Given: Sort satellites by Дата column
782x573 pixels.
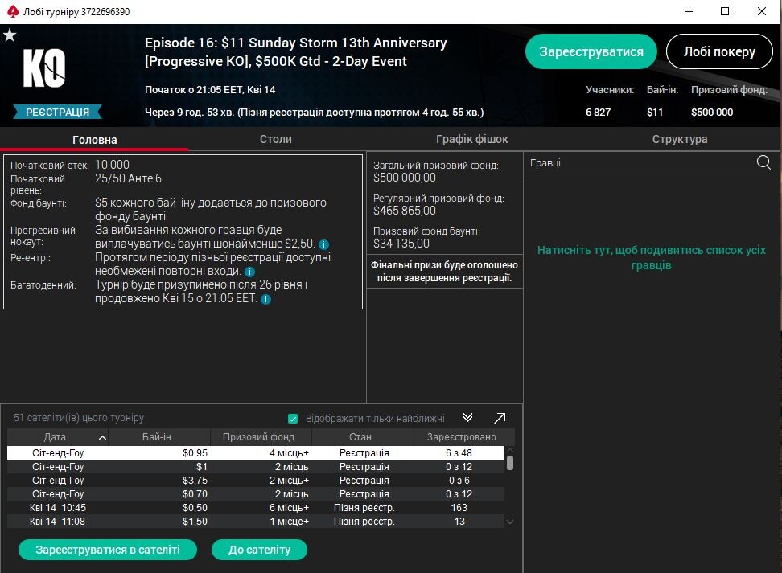Looking at the screenshot, I should click(58, 437).
